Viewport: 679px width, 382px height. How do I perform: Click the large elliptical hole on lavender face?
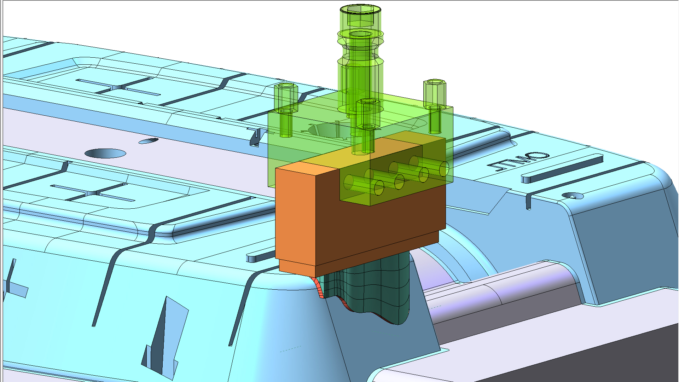tap(105, 153)
